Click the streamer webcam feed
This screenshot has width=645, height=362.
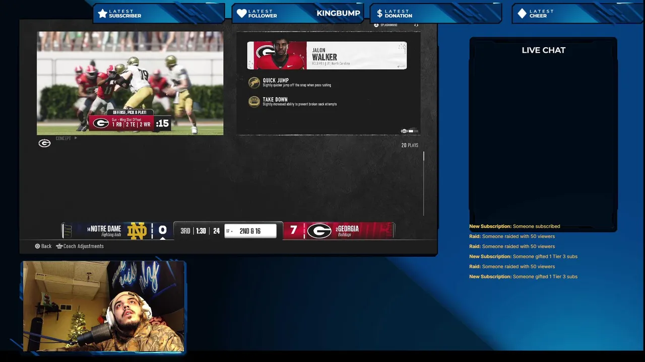pos(104,306)
